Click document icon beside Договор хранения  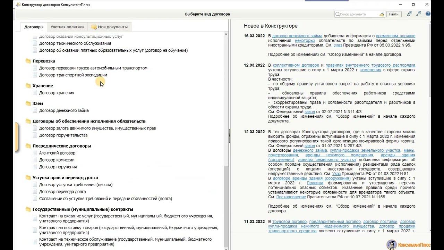(35, 93)
